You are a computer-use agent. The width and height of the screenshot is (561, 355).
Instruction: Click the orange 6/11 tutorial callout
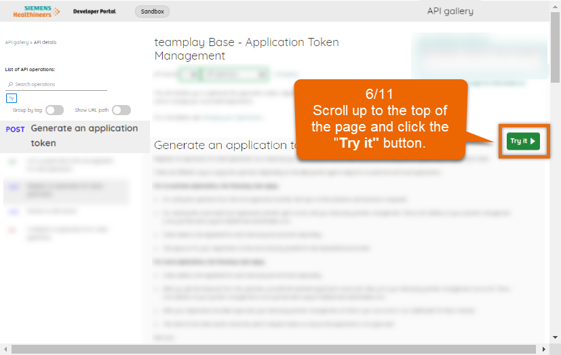381,119
